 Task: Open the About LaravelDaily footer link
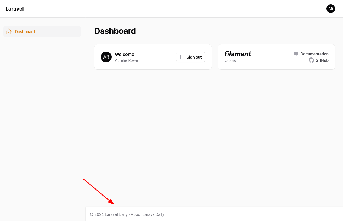click(147, 214)
